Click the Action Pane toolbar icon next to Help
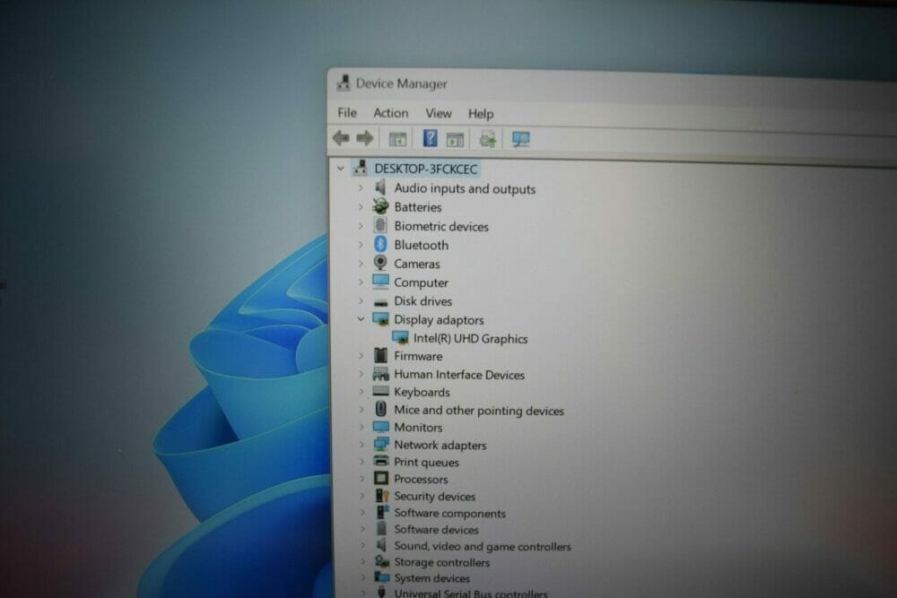The height and width of the screenshot is (598, 897). pos(455,139)
